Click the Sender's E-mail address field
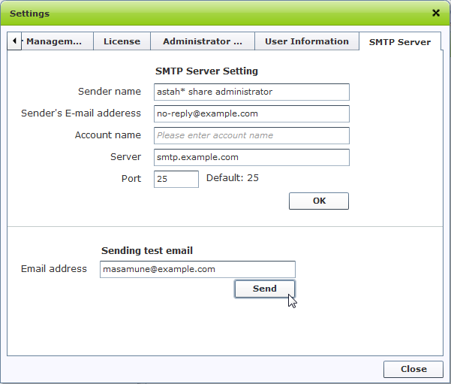The image size is (451, 384). coord(251,113)
